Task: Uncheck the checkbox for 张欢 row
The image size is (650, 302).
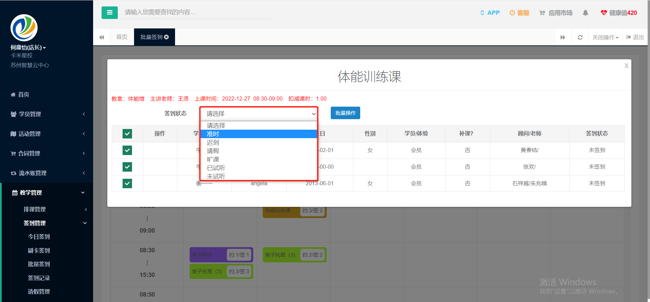Action: pos(127,167)
